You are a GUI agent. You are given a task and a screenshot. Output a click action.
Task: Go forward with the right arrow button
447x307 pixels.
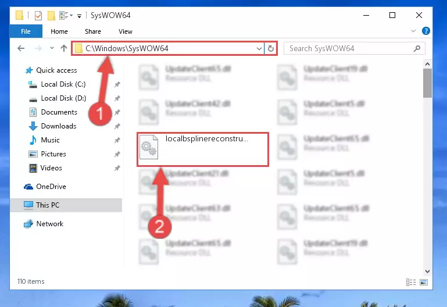click(38, 48)
